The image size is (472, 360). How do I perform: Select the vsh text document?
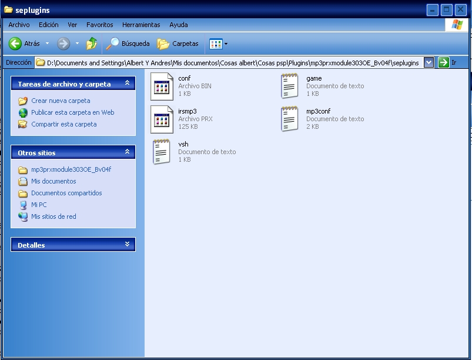[x=162, y=151]
